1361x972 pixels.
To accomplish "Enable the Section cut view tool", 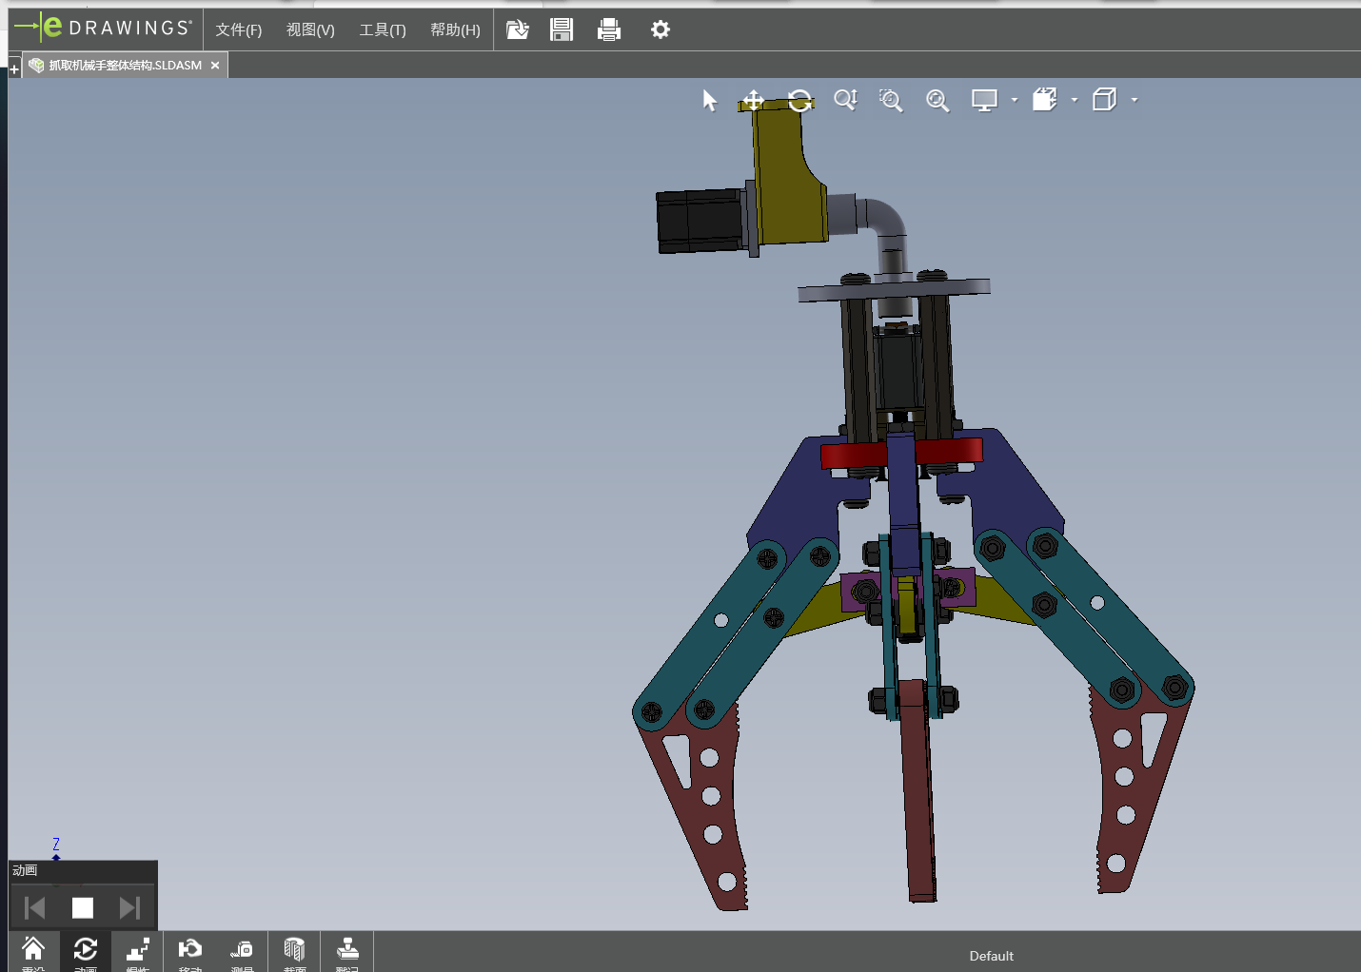I will pyautogui.click(x=294, y=950).
